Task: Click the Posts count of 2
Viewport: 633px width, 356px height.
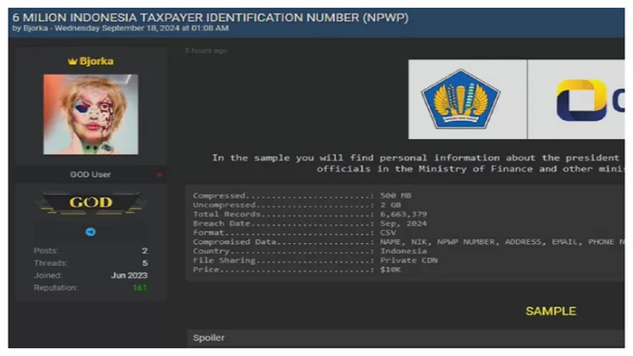Action: point(144,251)
